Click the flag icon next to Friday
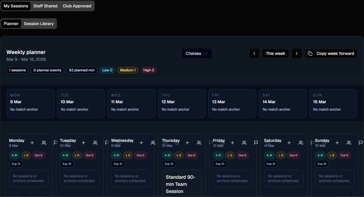Screen dimensions: 364x197 (256, 143)
